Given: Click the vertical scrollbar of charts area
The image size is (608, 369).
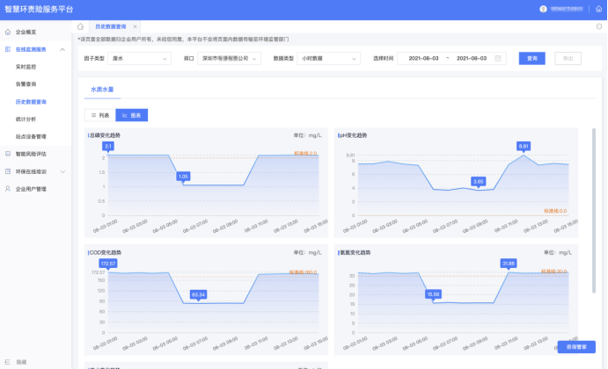Looking at the screenshot, I should pos(594,210).
